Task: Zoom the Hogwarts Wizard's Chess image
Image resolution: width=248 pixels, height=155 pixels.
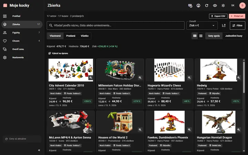Action: 189,77
